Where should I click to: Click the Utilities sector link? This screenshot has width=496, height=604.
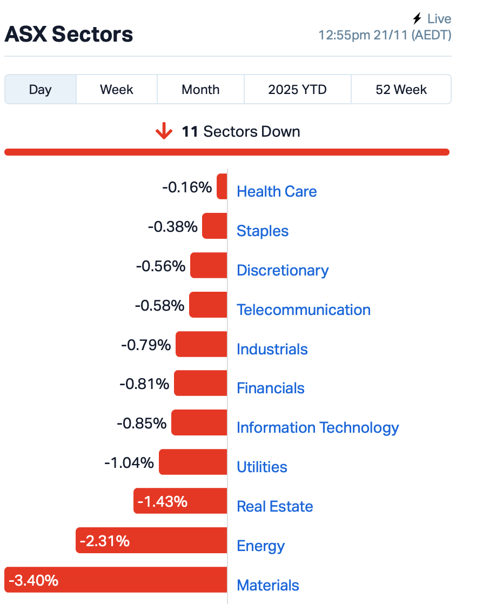262,467
